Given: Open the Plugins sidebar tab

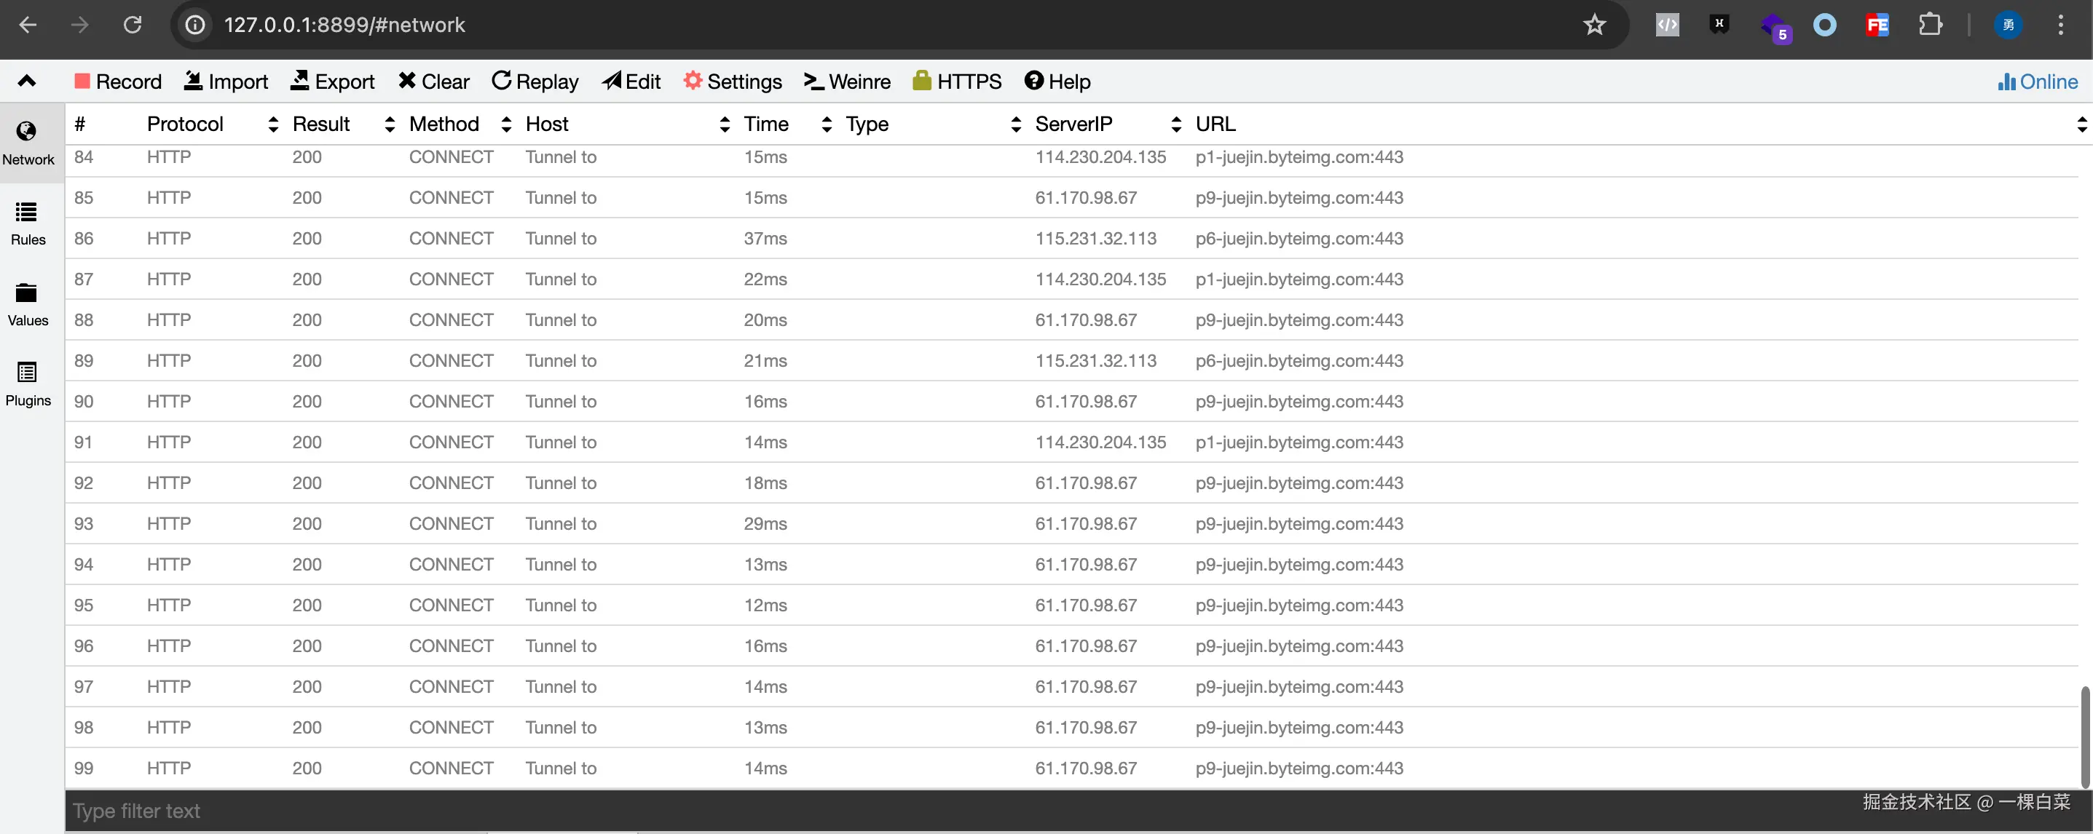Looking at the screenshot, I should pos(28,384).
